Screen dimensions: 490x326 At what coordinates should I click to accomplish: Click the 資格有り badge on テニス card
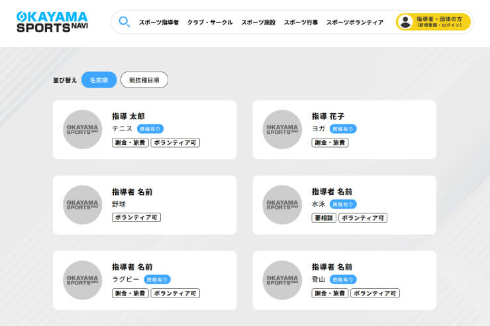(150, 129)
